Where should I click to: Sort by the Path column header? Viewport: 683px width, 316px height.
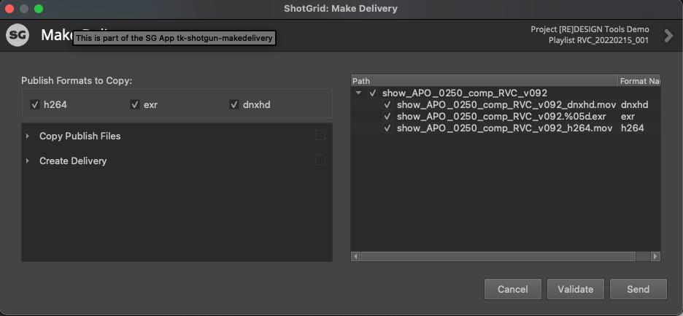click(x=485, y=80)
